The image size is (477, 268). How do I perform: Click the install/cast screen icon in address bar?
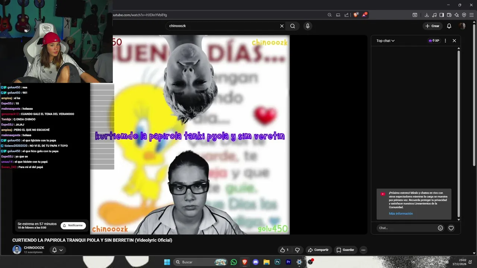(x=338, y=15)
